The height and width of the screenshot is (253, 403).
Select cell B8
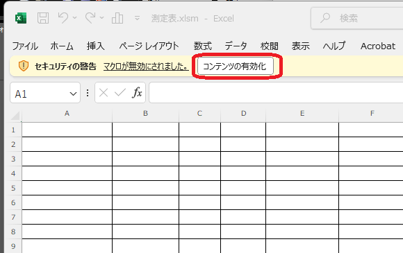click(x=145, y=232)
